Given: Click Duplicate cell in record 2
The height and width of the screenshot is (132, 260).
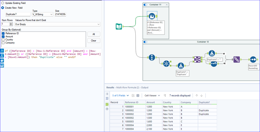Looking at the screenshot, I should (207, 110).
